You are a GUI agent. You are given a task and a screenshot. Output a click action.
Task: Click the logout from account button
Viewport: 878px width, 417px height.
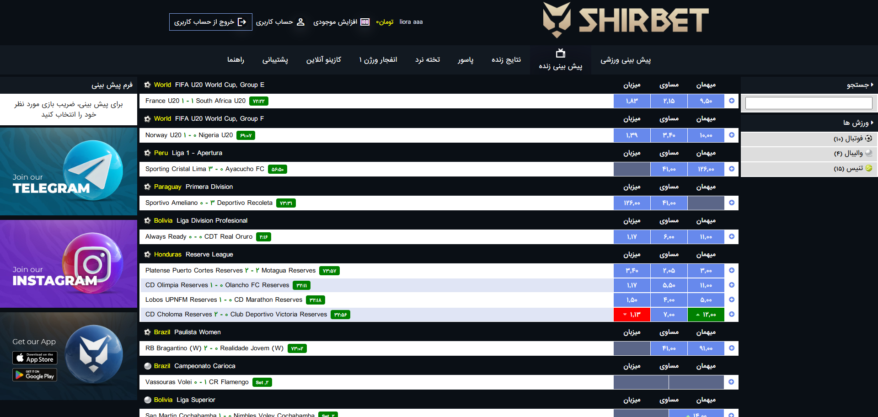click(210, 22)
